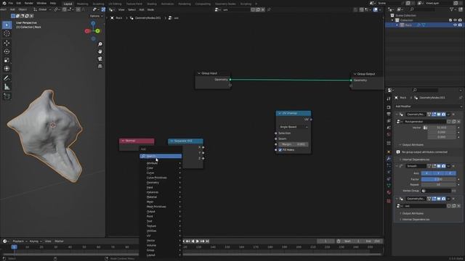The height and width of the screenshot is (261, 465).
Task: Click Rock in node editor breadcrumb
Action: (119, 18)
